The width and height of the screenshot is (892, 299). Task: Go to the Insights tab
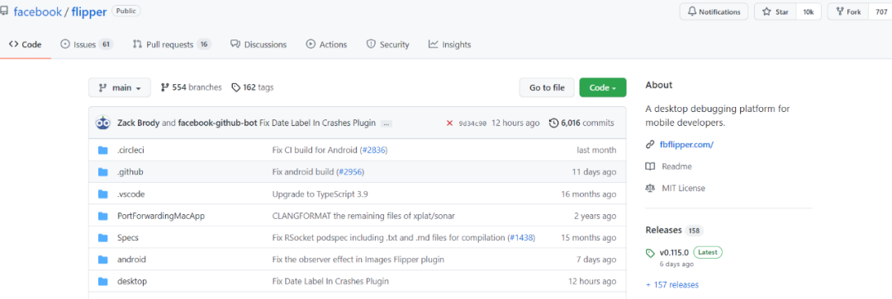[449, 44]
